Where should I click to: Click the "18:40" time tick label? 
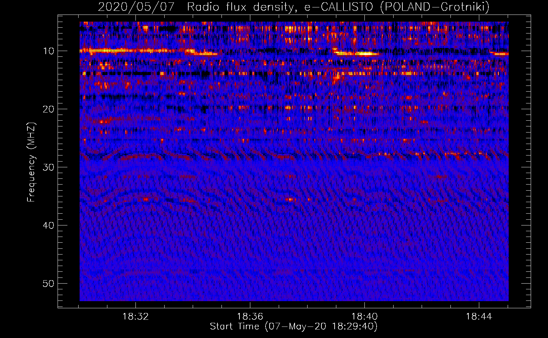(x=364, y=317)
